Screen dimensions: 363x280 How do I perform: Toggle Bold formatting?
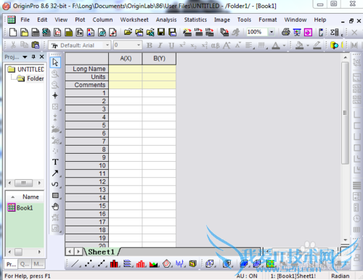click(x=150, y=45)
